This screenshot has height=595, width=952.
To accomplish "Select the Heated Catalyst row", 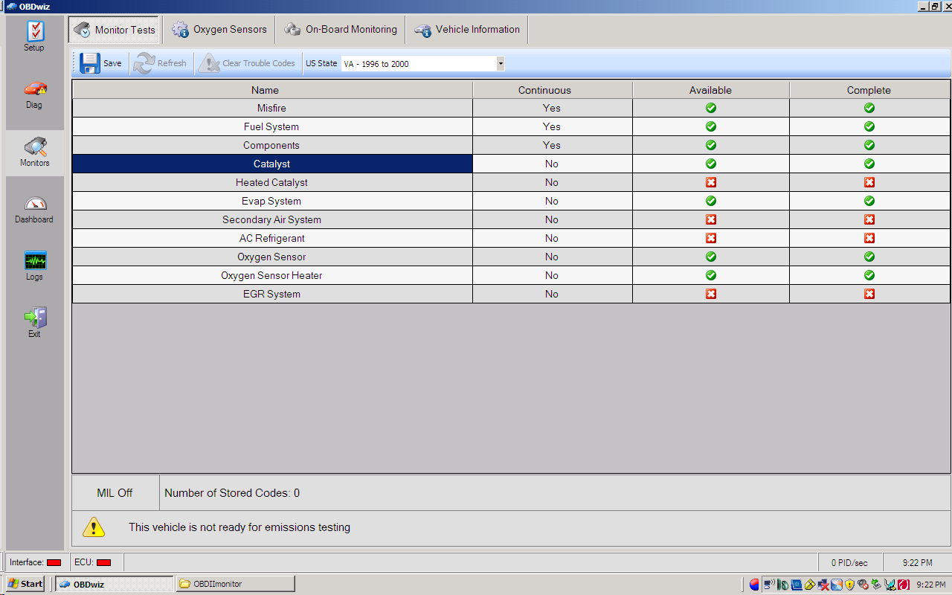I will click(x=271, y=182).
